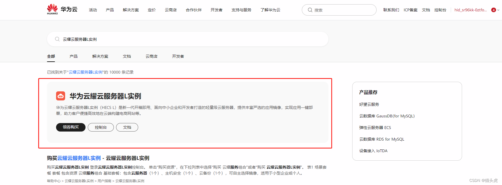Click 用户指南 in the breadcrumb
This screenshot has width=502, height=185.
tap(104, 181)
